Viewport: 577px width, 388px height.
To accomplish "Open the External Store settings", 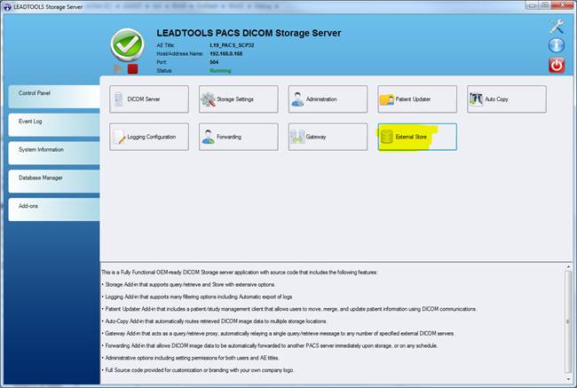I will (x=417, y=137).
